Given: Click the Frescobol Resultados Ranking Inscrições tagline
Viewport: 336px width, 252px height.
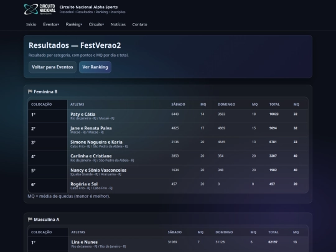Looking at the screenshot, I should (x=92, y=12).
